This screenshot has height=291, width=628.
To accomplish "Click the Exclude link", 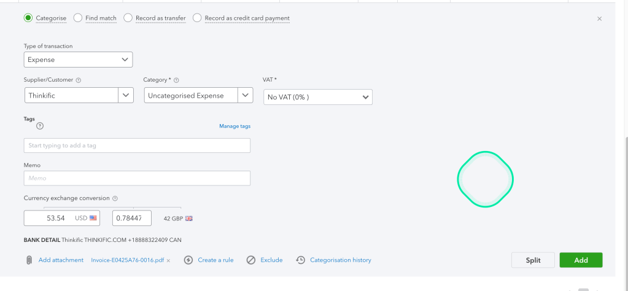I will click(271, 260).
